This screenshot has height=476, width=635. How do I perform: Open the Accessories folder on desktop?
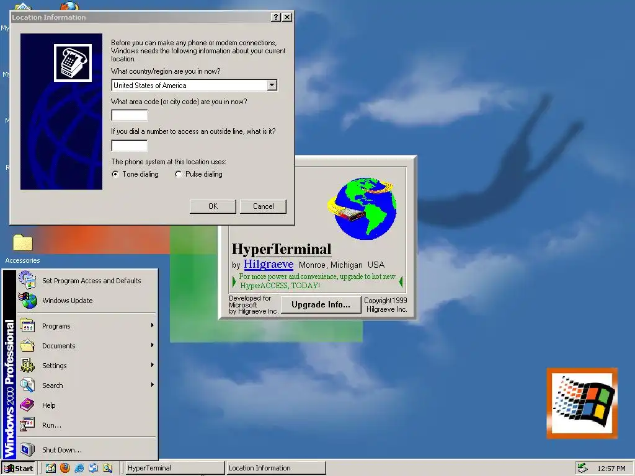pyautogui.click(x=23, y=248)
